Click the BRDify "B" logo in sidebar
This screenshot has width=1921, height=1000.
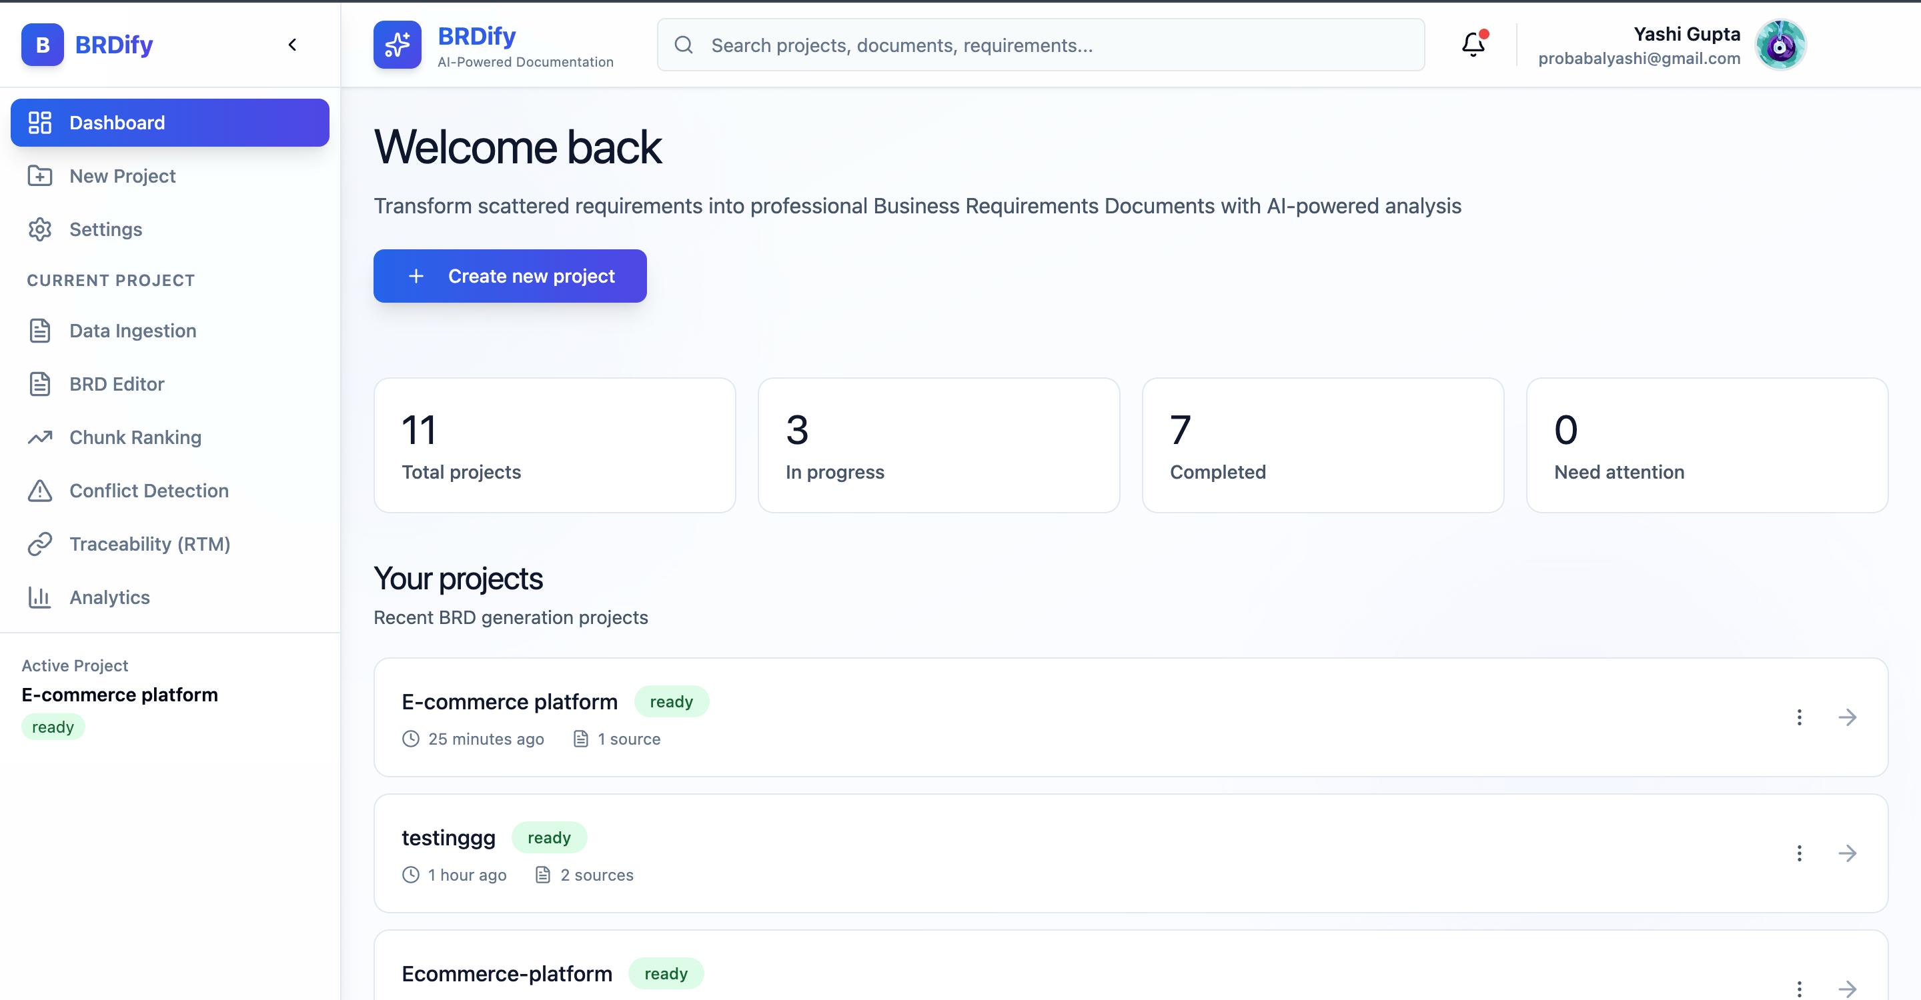point(43,45)
